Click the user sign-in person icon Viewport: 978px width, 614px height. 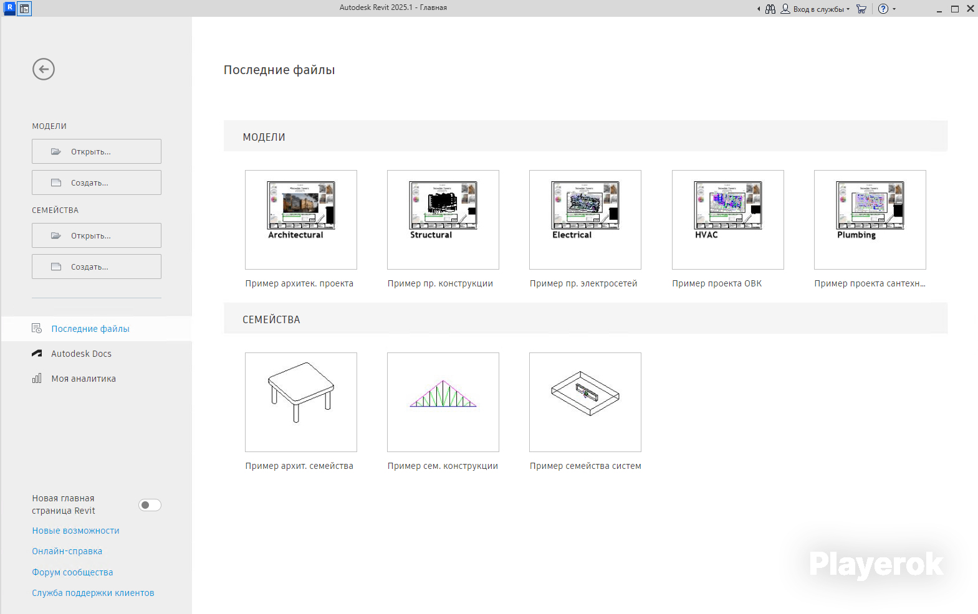785,9
